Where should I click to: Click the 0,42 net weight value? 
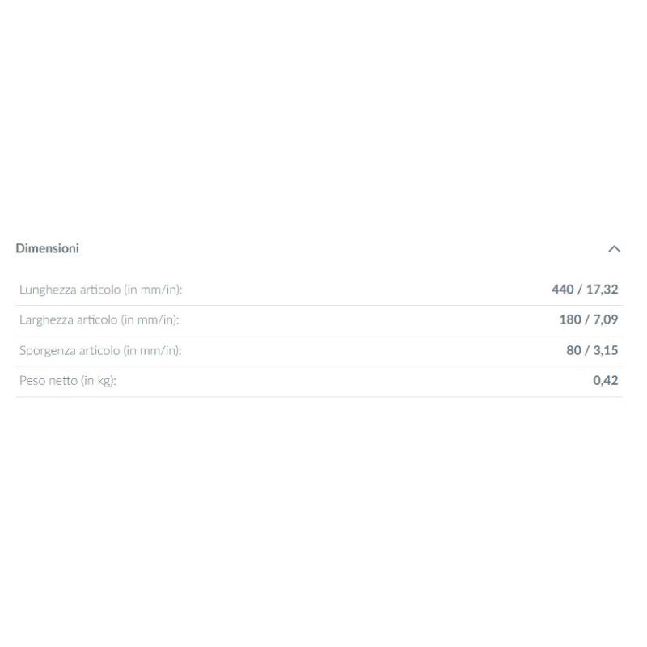coord(605,381)
